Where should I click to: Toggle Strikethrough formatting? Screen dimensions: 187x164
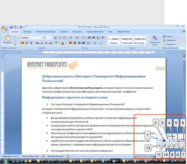point(38,43)
